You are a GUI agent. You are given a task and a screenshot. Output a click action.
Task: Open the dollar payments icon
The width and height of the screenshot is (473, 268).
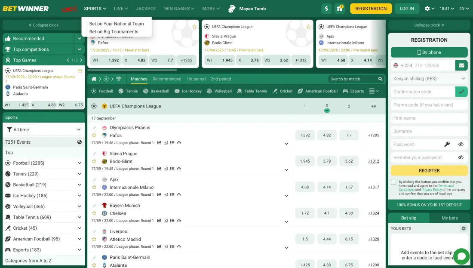(326, 9)
